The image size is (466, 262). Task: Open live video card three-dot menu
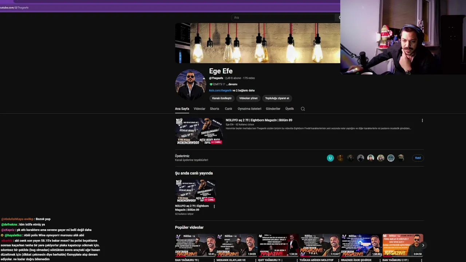pos(214,206)
